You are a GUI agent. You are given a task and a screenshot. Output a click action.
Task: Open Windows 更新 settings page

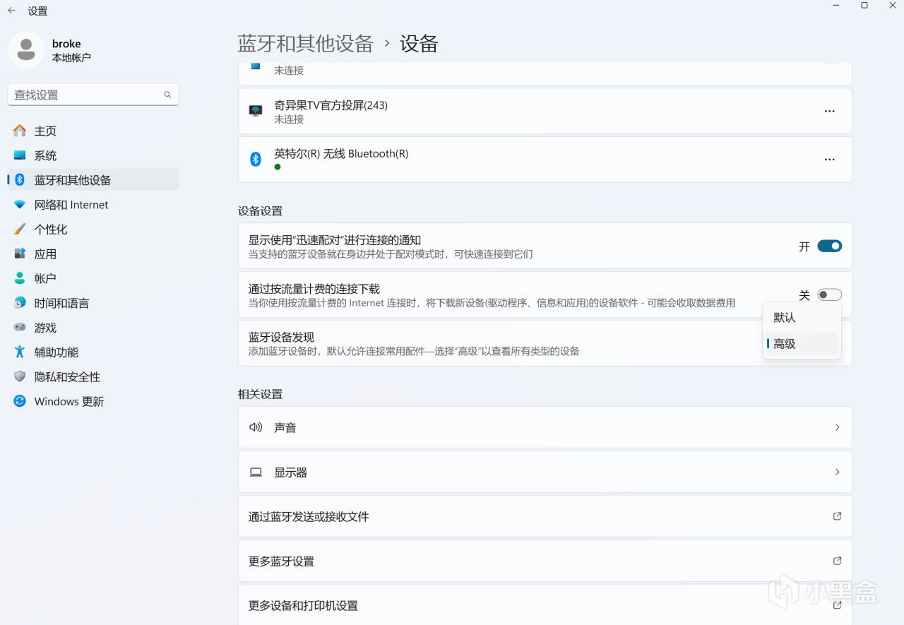click(x=93, y=401)
